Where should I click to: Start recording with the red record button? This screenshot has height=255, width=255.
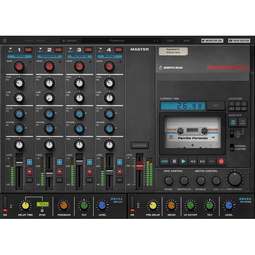coord(221,161)
